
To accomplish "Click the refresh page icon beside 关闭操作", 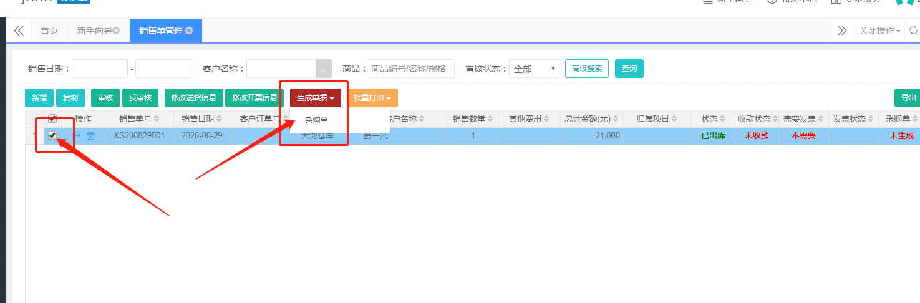I will tap(914, 31).
